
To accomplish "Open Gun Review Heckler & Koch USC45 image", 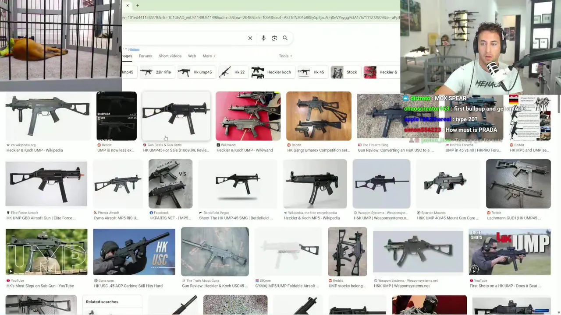I will (x=215, y=252).
